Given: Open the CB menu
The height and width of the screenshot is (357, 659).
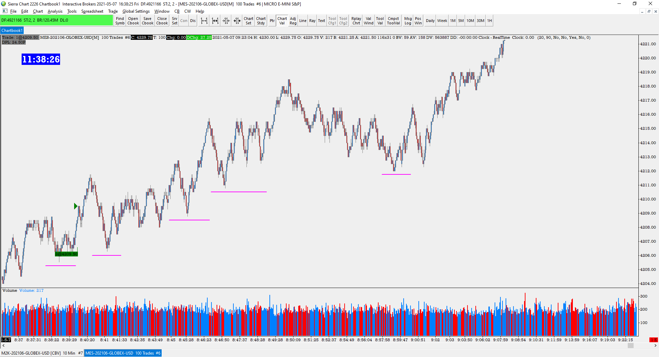Looking at the screenshot, I should tap(177, 11).
